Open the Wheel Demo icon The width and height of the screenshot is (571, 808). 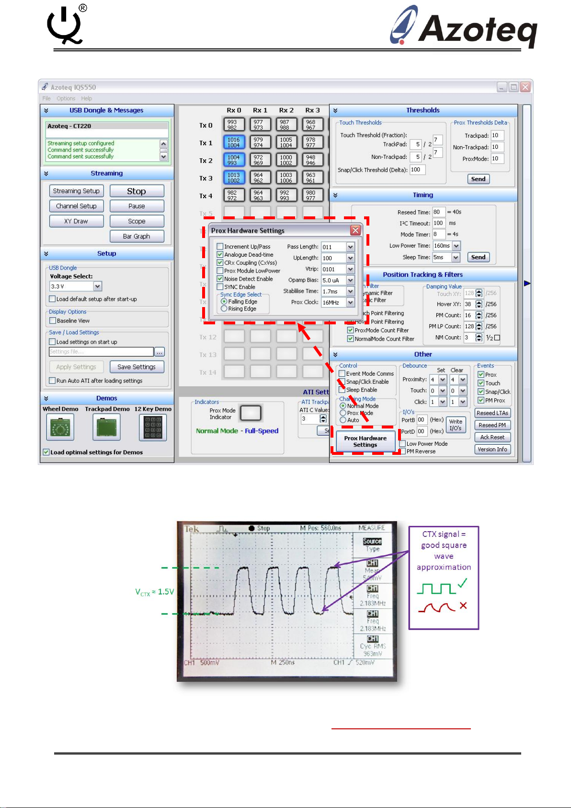(60, 427)
